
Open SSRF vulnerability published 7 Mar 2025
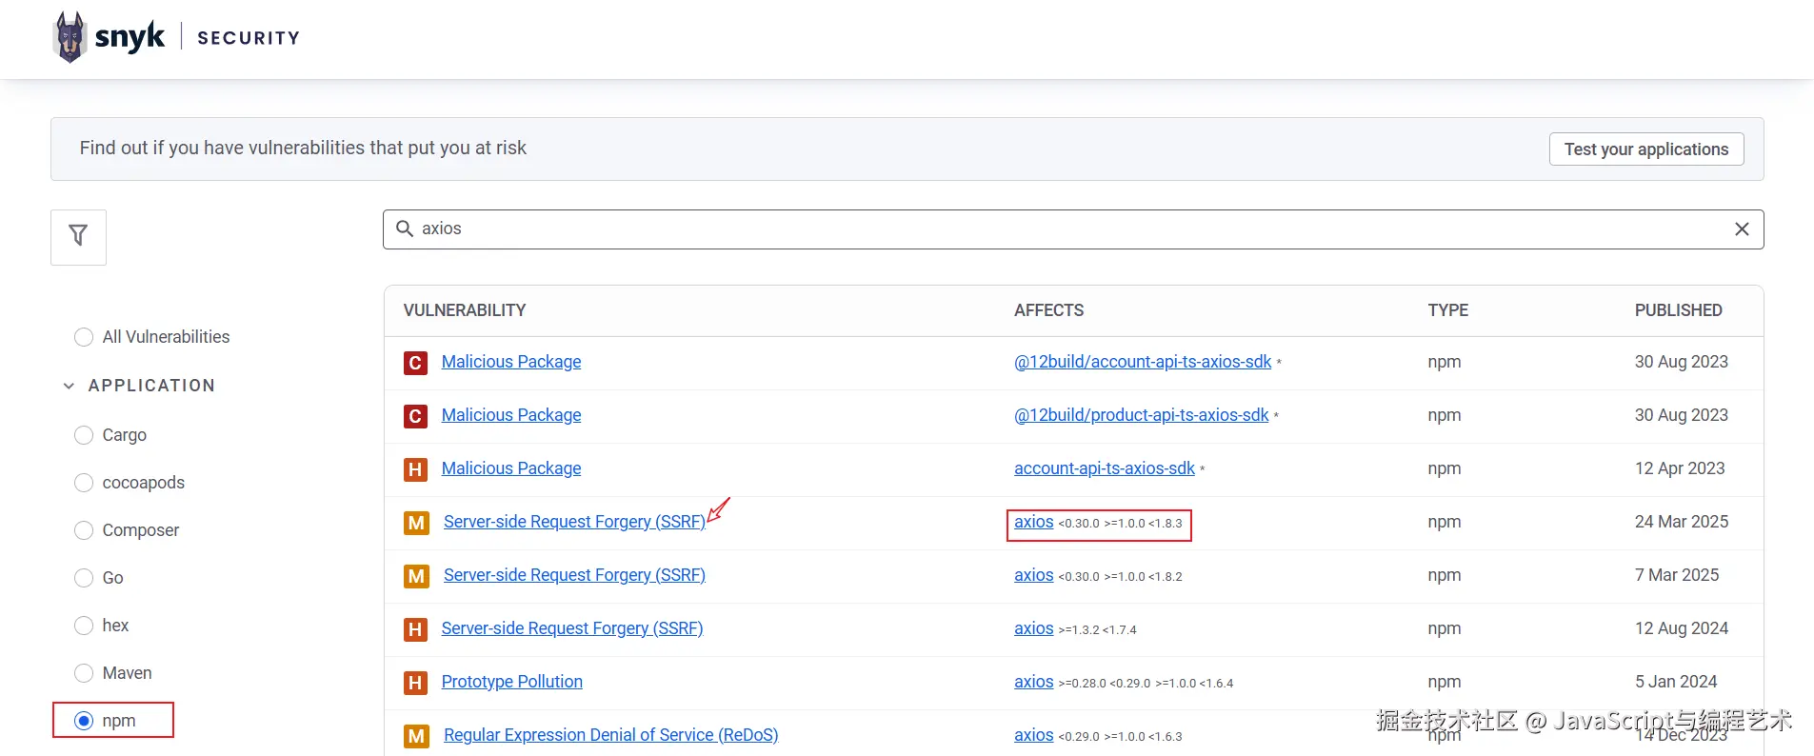(574, 575)
